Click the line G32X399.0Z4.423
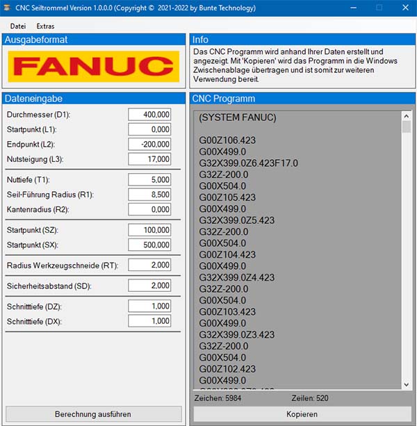 coord(236,277)
